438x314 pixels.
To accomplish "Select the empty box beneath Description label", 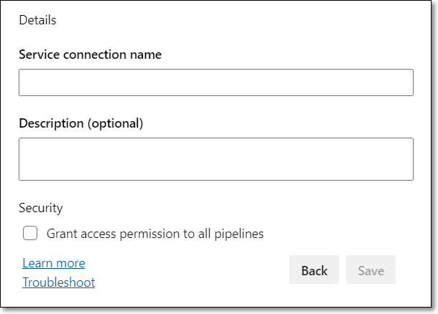I will (216, 159).
